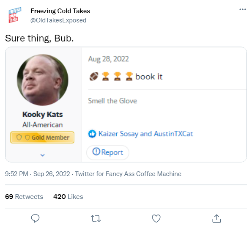Screen dimensions: 252x234
Task: Open the Kooky Kats username link
Action: (x=42, y=115)
